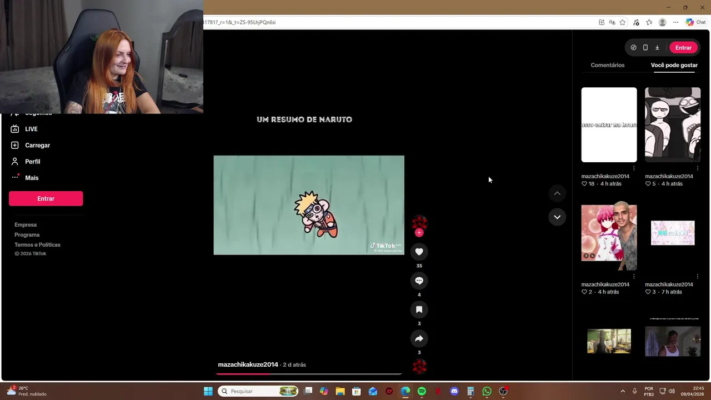Screen dimensions: 711x400
Task: Click the taskbar Pesquisar search box
Action: coord(259,391)
